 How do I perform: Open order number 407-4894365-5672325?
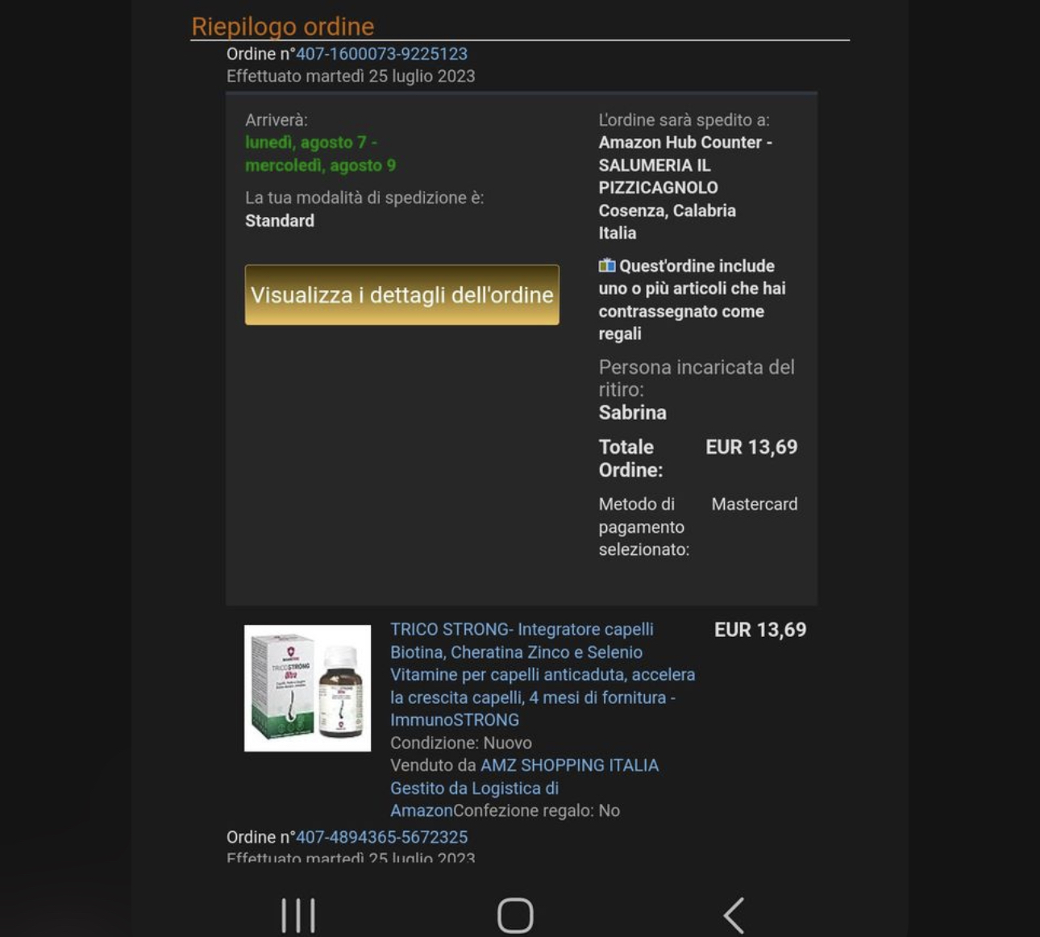[381, 837]
